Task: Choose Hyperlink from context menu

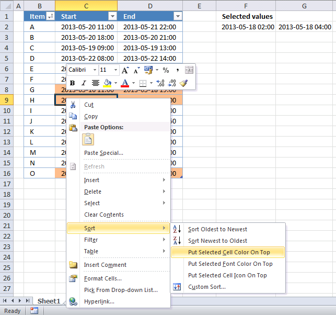Action: pos(119,301)
